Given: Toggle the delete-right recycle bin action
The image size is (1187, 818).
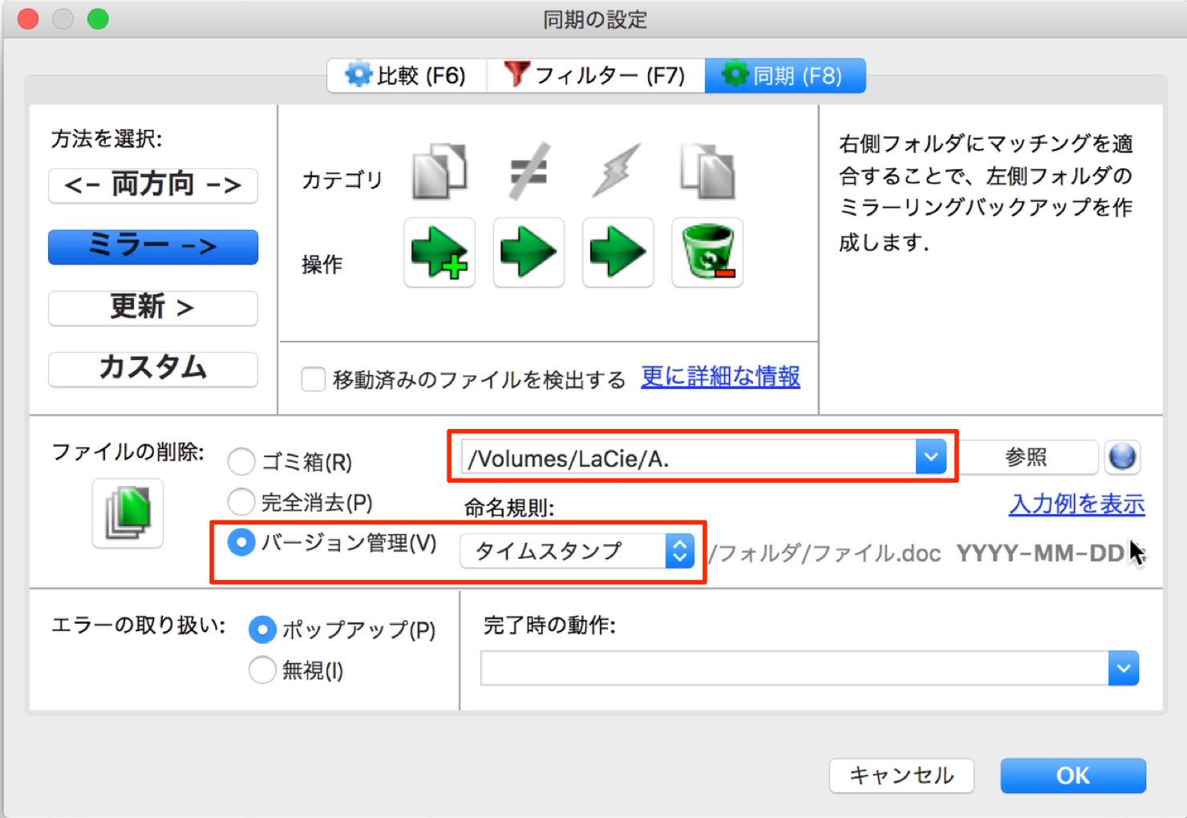Looking at the screenshot, I should 707,253.
